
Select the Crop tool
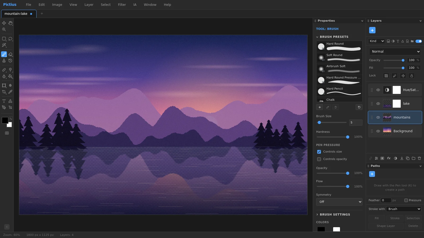[4, 92]
